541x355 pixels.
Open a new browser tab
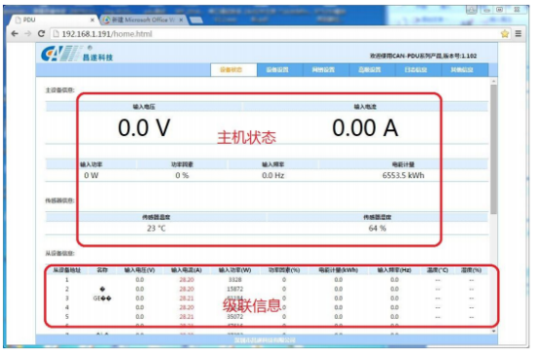pos(196,21)
